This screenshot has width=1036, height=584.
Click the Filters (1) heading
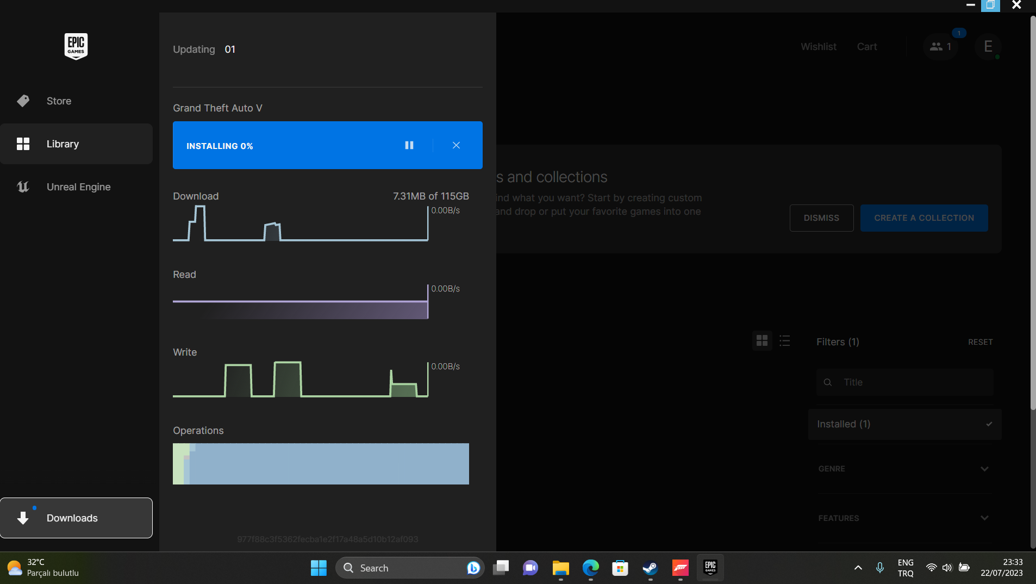coord(838,342)
